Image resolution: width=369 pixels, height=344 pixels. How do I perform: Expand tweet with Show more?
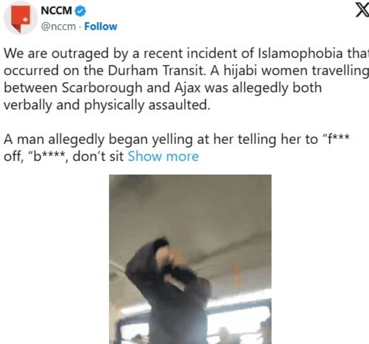click(163, 157)
